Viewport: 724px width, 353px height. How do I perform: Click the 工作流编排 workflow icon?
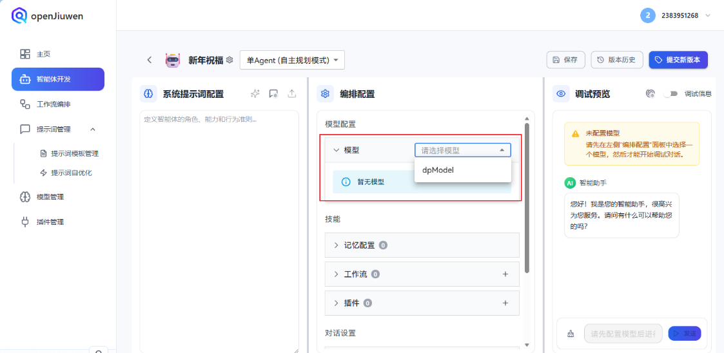25,104
